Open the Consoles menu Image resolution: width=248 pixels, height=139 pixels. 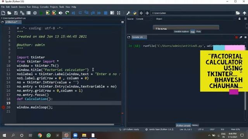click(x=44, y=7)
